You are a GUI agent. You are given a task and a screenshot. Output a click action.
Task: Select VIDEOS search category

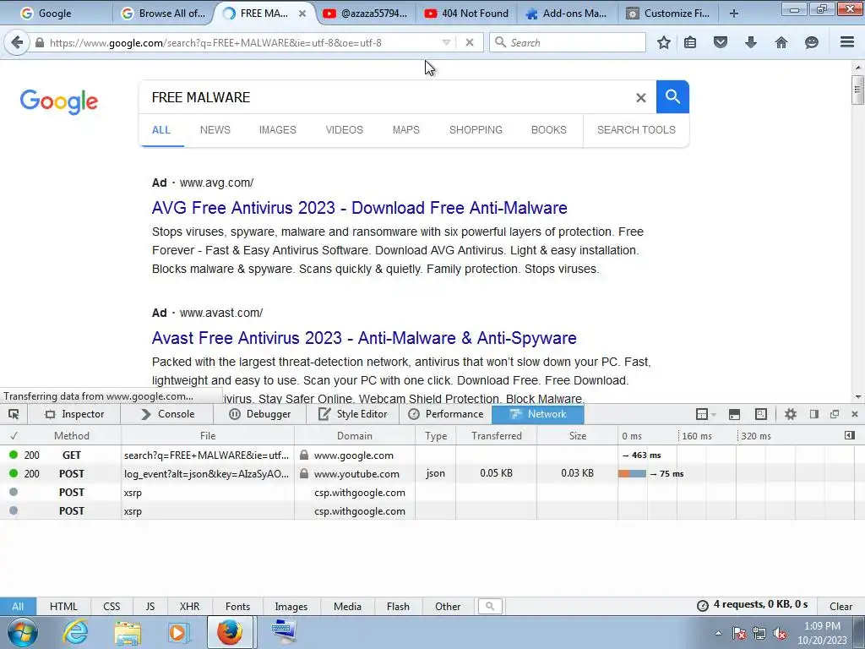345,129
